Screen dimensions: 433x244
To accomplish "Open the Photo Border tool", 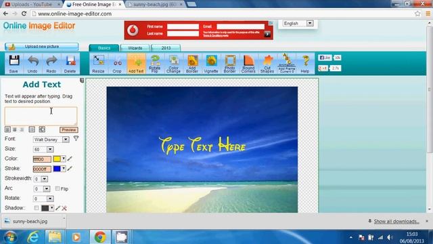I will pyautogui.click(x=230, y=64).
